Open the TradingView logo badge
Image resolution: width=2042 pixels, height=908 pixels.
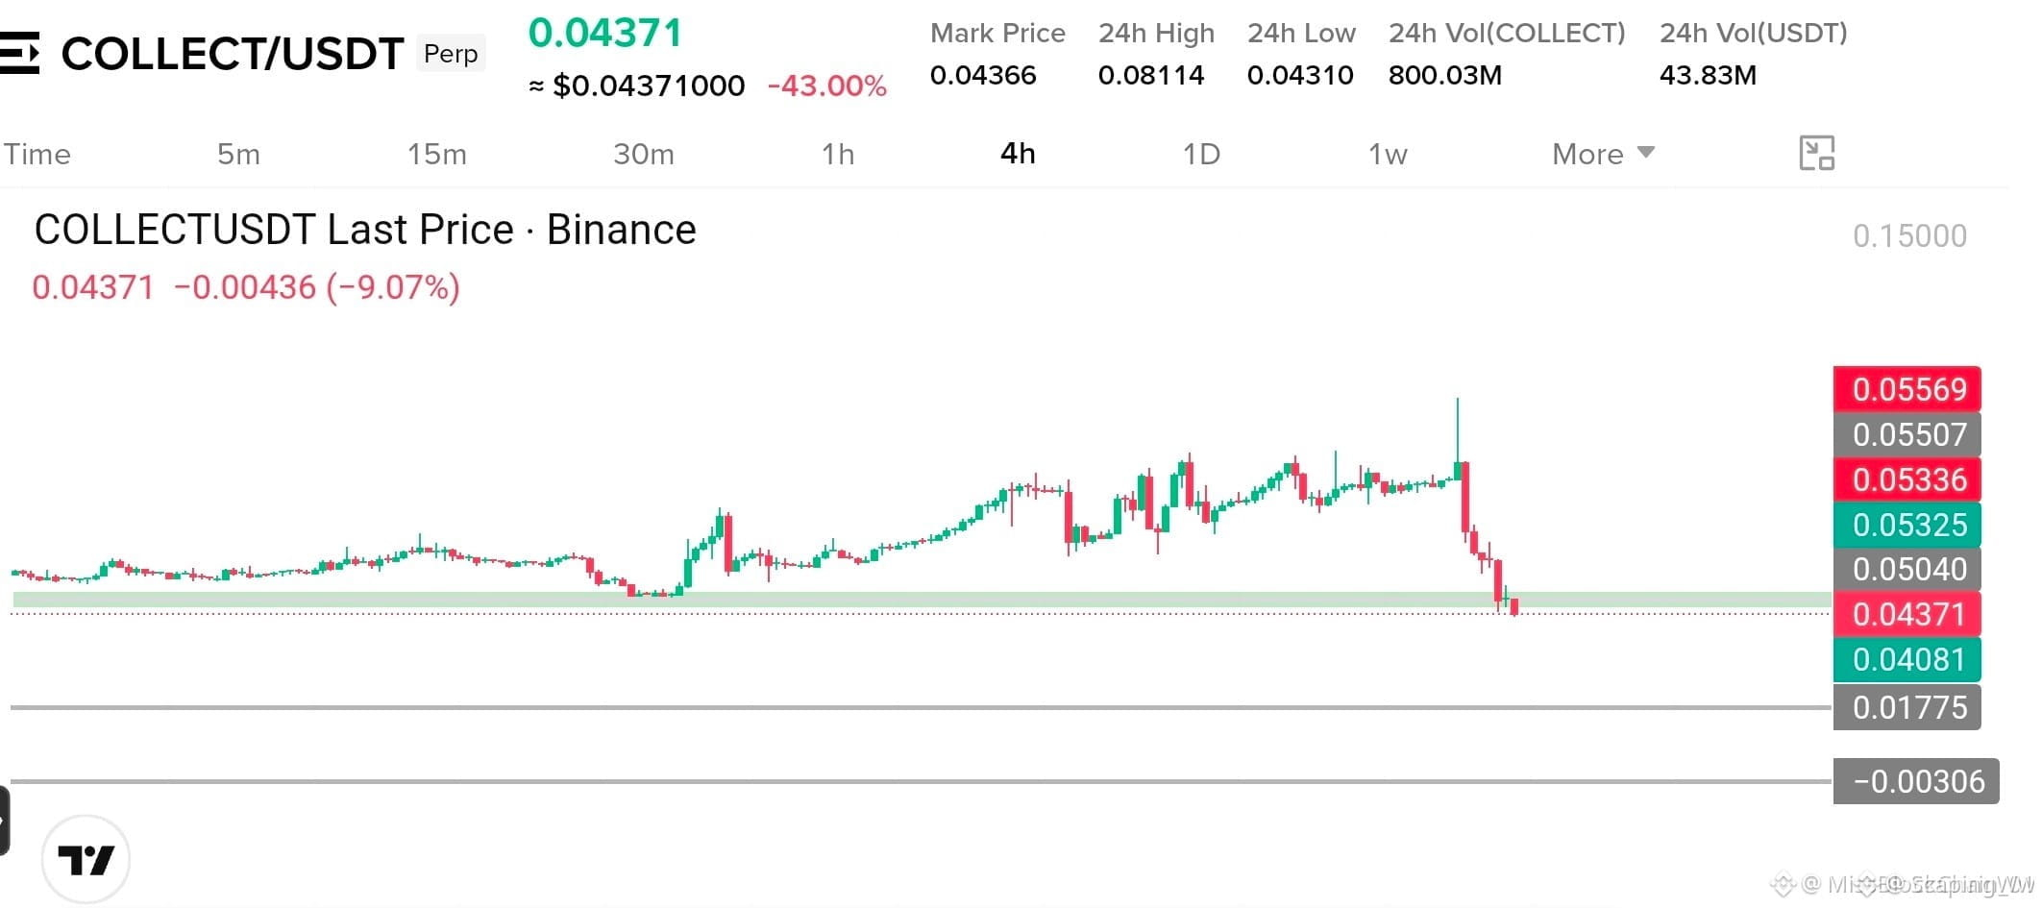tap(86, 859)
